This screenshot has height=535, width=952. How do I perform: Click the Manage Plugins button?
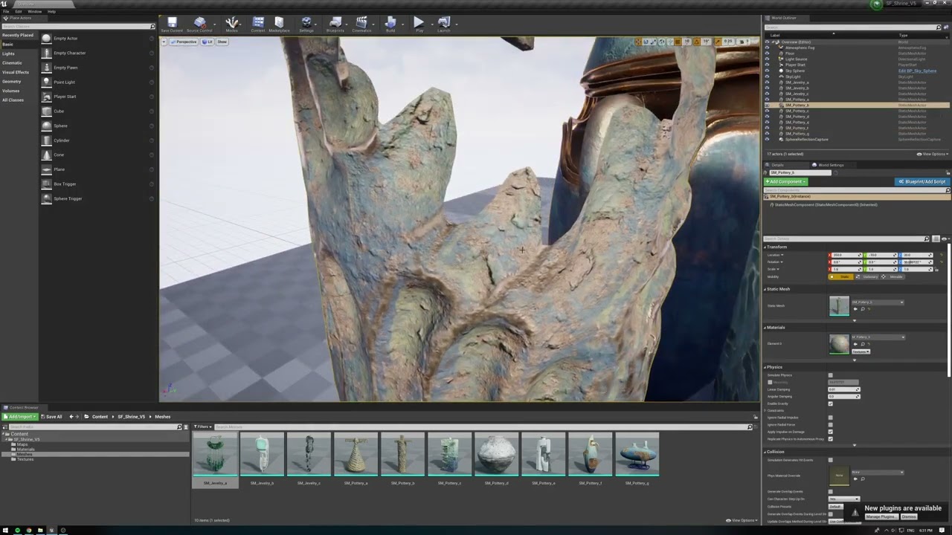click(881, 516)
